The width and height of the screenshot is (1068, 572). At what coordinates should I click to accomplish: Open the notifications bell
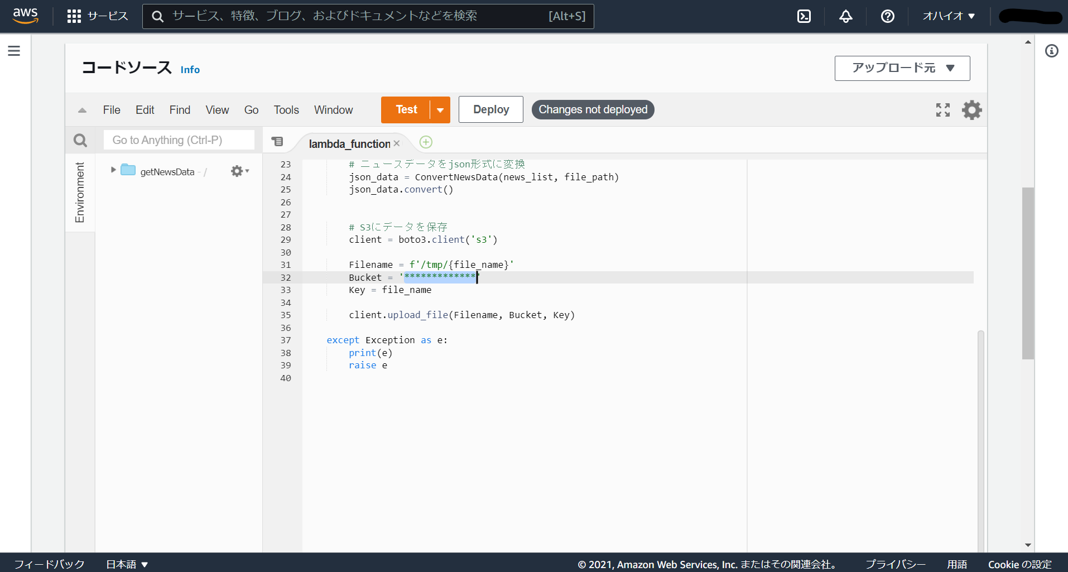click(845, 16)
